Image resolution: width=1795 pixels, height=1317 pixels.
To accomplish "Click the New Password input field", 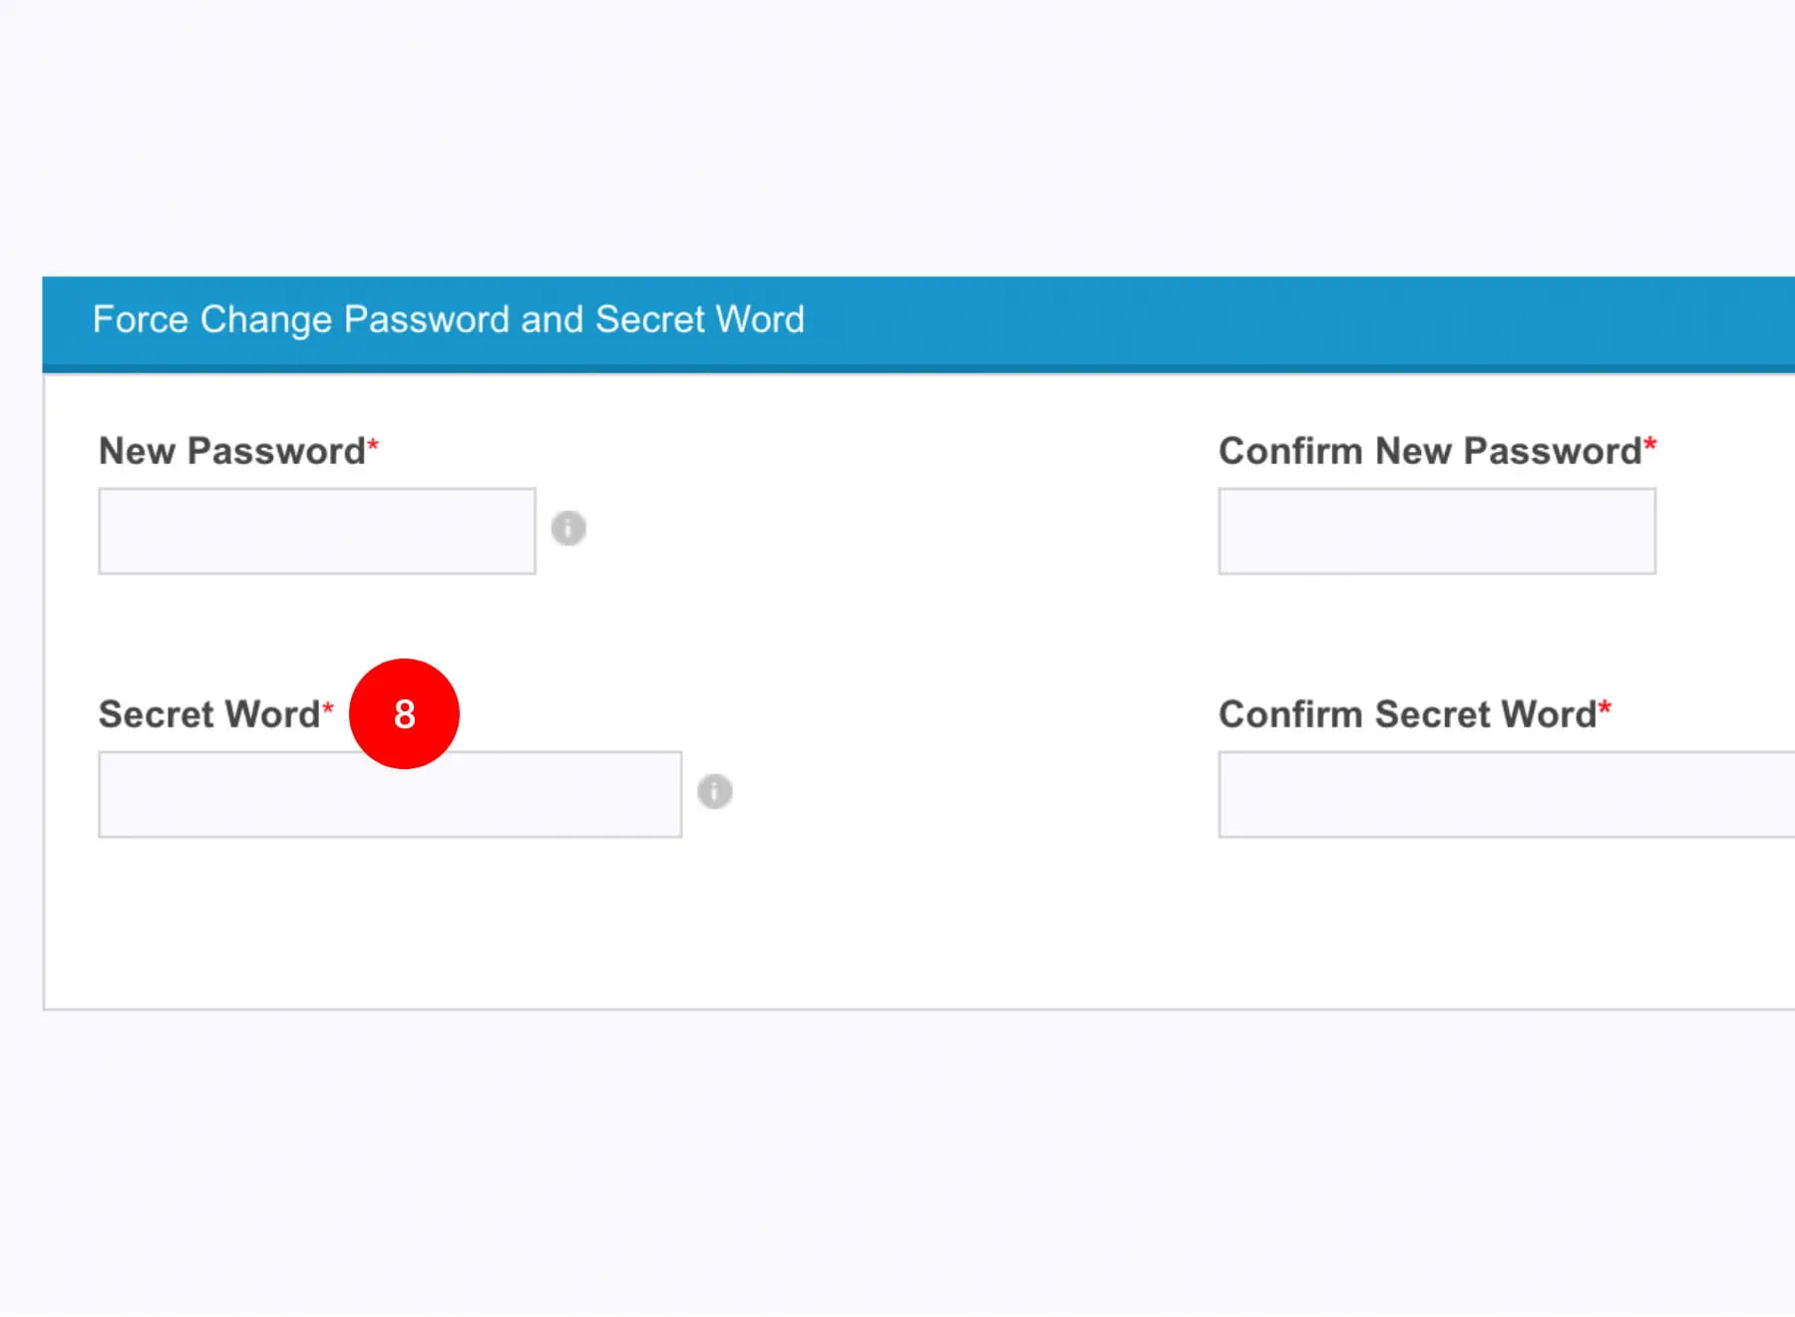I will pyautogui.click(x=316, y=531).
